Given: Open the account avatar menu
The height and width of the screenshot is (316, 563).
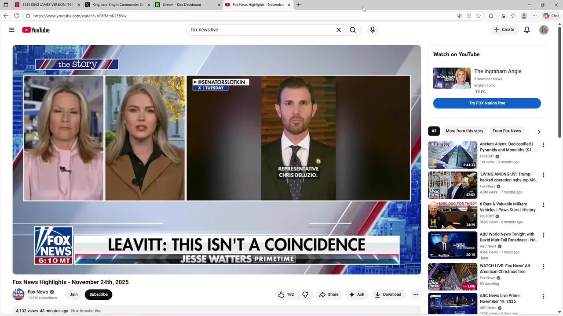Looking at the screenshot, I should 544,30.
